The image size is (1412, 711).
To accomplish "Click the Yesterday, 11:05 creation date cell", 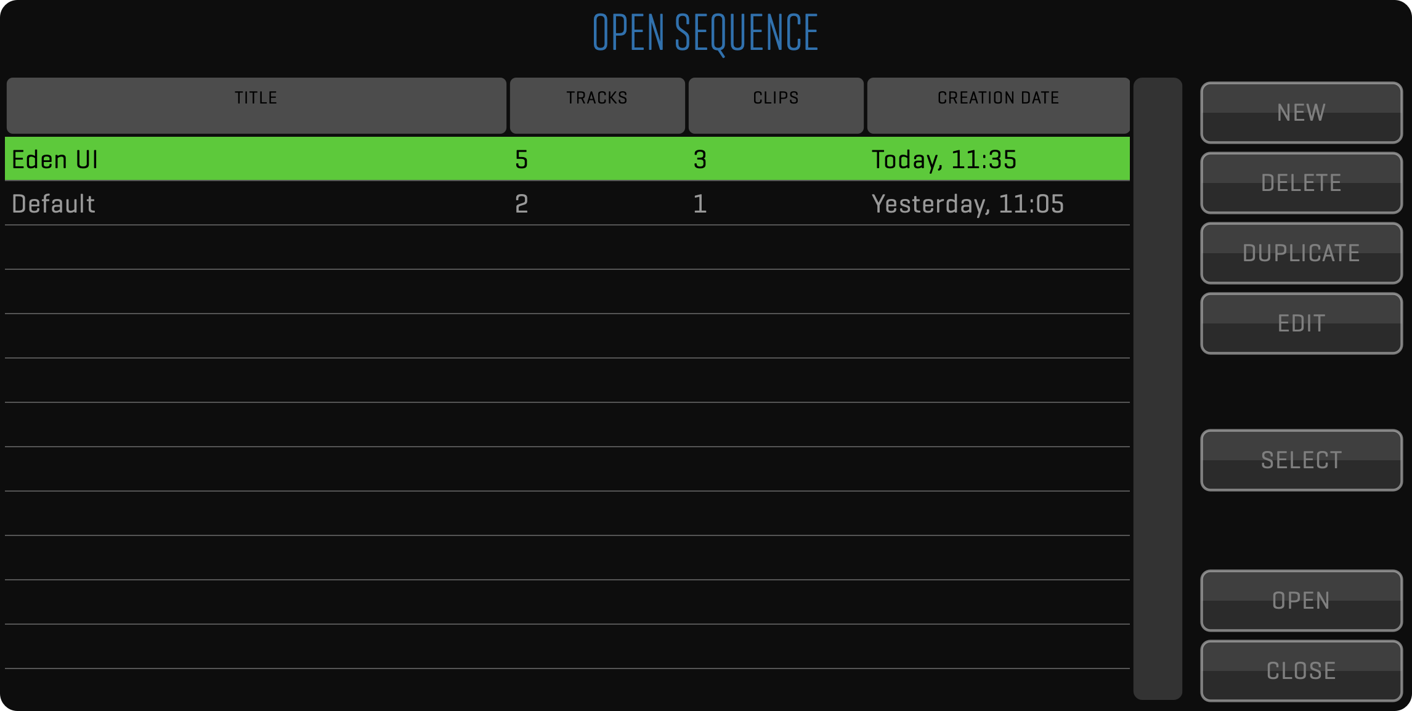I will pyautogui.click(x=967, y=204).
